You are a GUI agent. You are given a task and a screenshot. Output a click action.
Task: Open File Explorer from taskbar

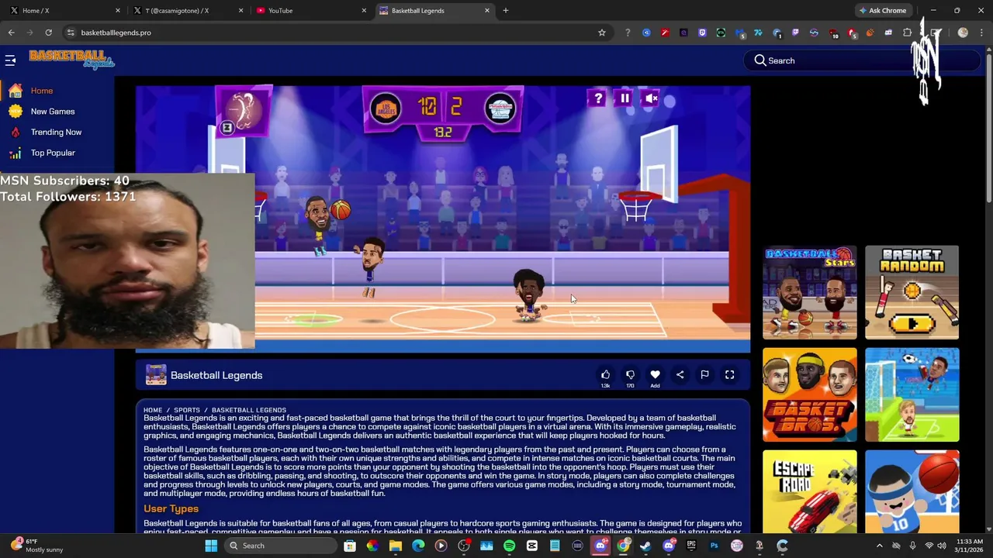[x=396, y=546]
